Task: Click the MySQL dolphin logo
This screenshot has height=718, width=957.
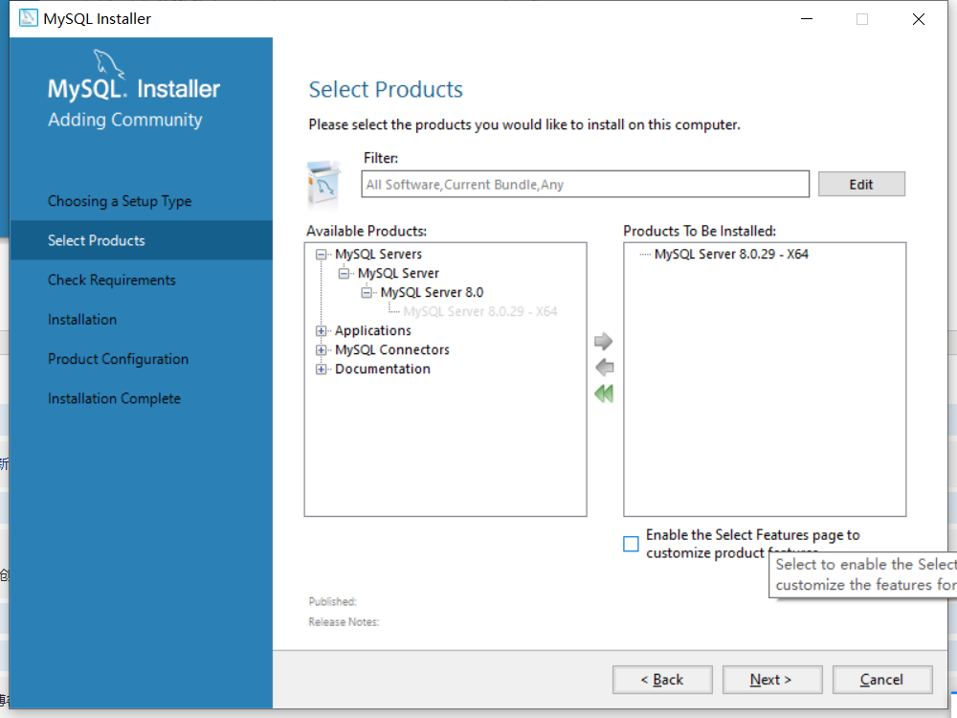Action: (109, 63)
